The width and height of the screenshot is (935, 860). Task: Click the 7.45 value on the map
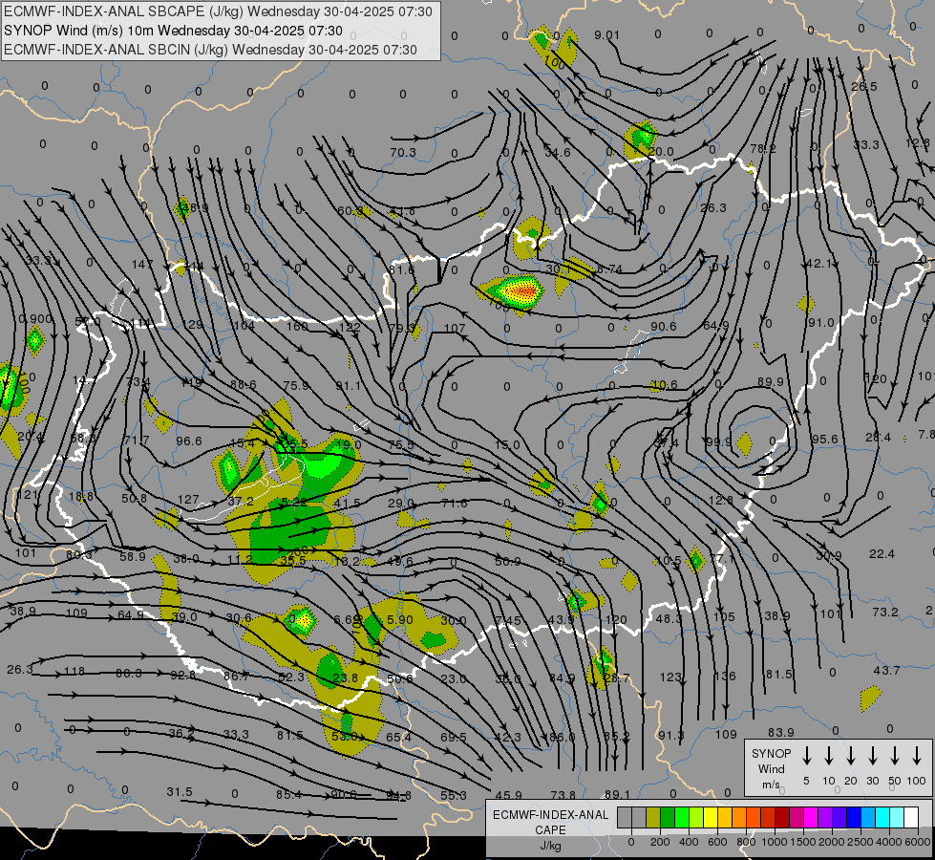(x=508, y=621)
